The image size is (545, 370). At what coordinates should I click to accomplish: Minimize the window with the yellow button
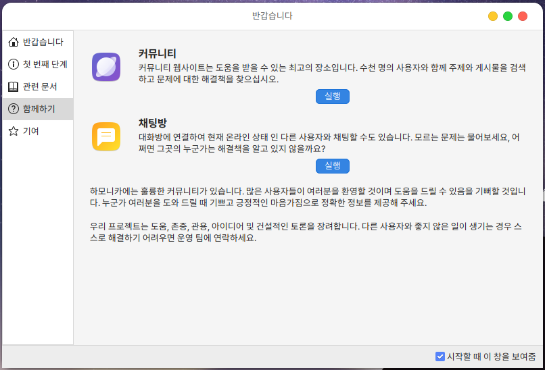493,16
